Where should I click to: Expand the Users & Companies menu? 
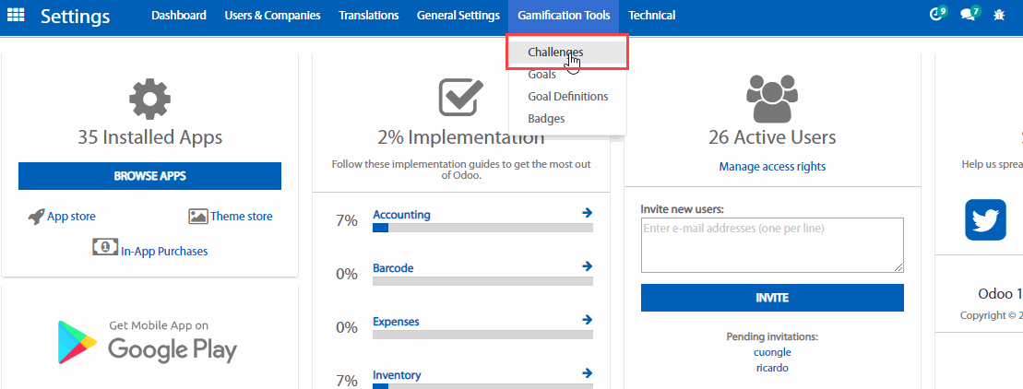pyautogui.click(x=272, y=16)
